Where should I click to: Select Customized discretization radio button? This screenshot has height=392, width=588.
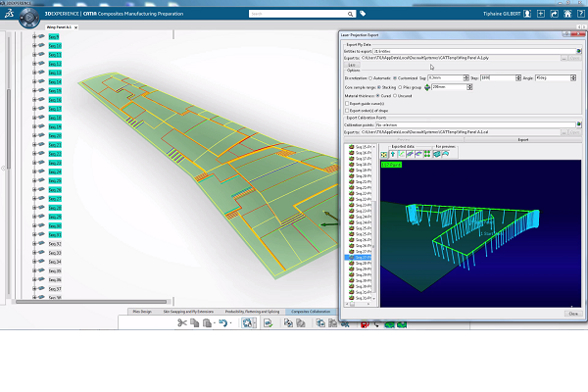[x=395, y=78]
